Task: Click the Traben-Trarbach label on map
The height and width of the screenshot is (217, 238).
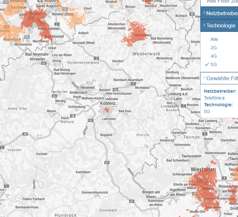Action: point(33,199)
